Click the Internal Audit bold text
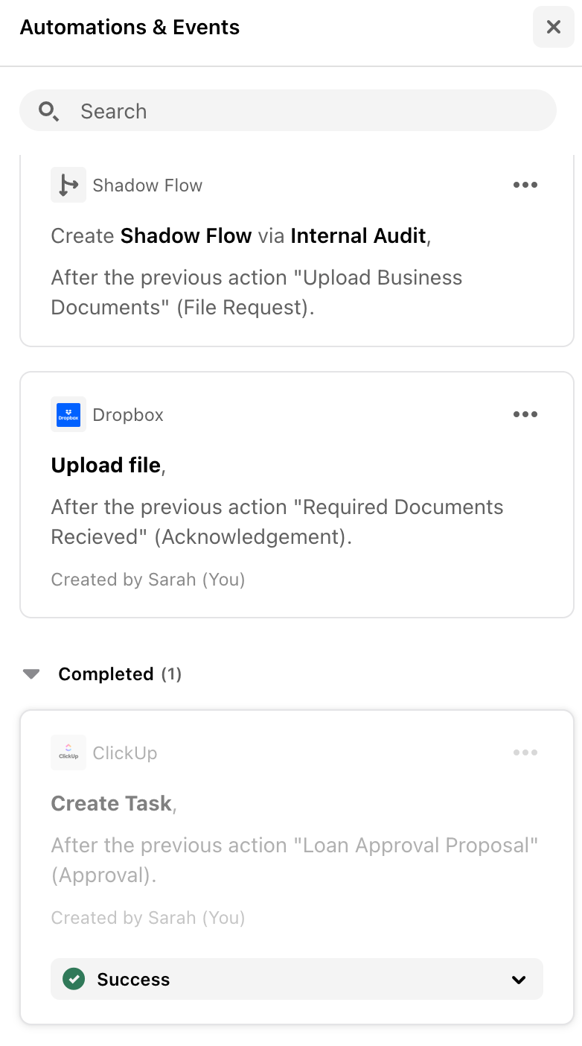582x1046 pixels. point(358,236)
